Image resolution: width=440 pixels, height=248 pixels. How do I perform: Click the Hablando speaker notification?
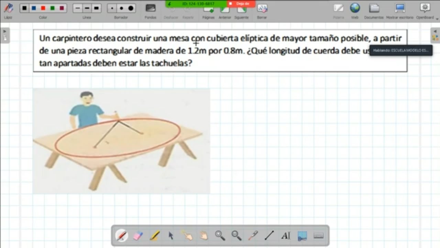401,50
